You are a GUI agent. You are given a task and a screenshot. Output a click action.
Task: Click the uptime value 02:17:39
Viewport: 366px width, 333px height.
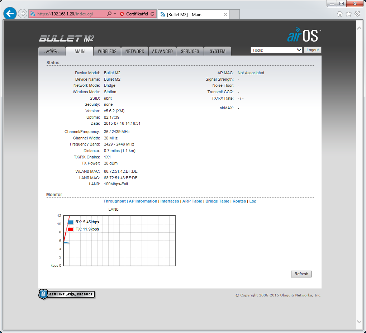tap(111, 117)
